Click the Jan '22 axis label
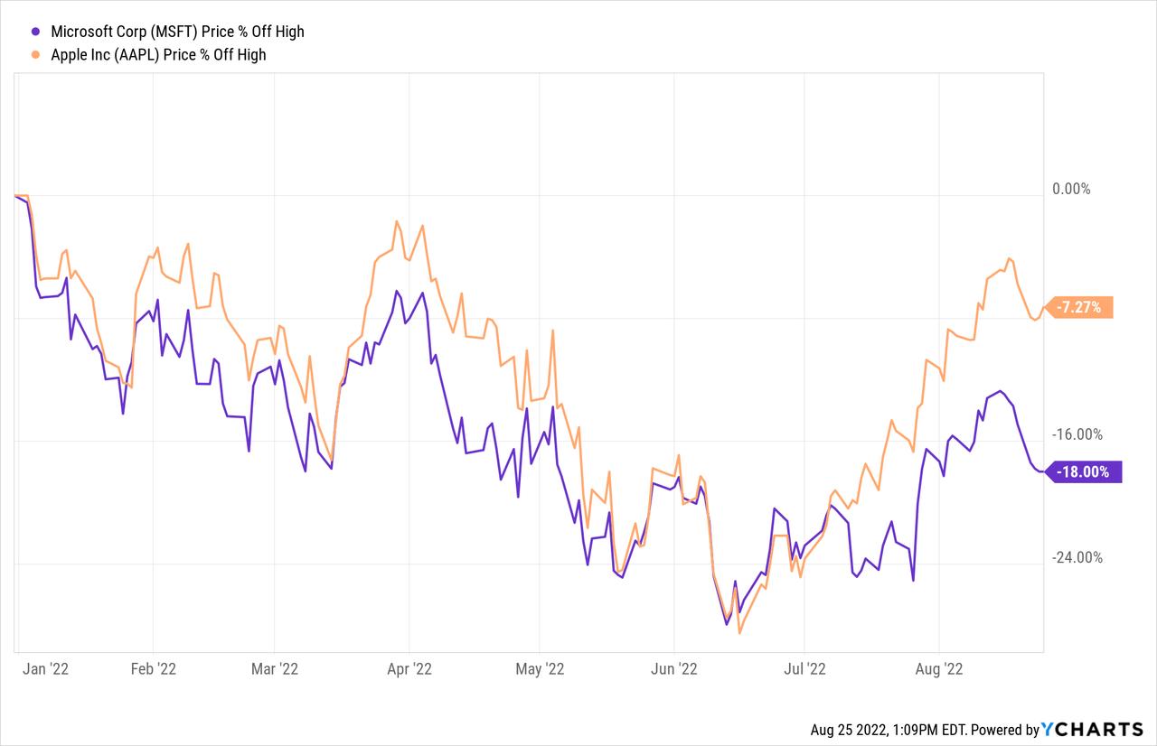Screen dimensions: 1157x746 [45, 668]
